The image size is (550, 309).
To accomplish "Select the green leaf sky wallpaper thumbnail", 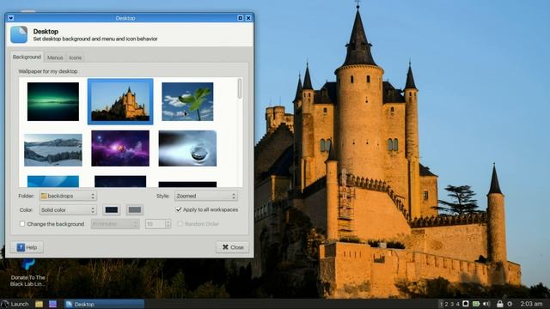I will tap(187, 101).
